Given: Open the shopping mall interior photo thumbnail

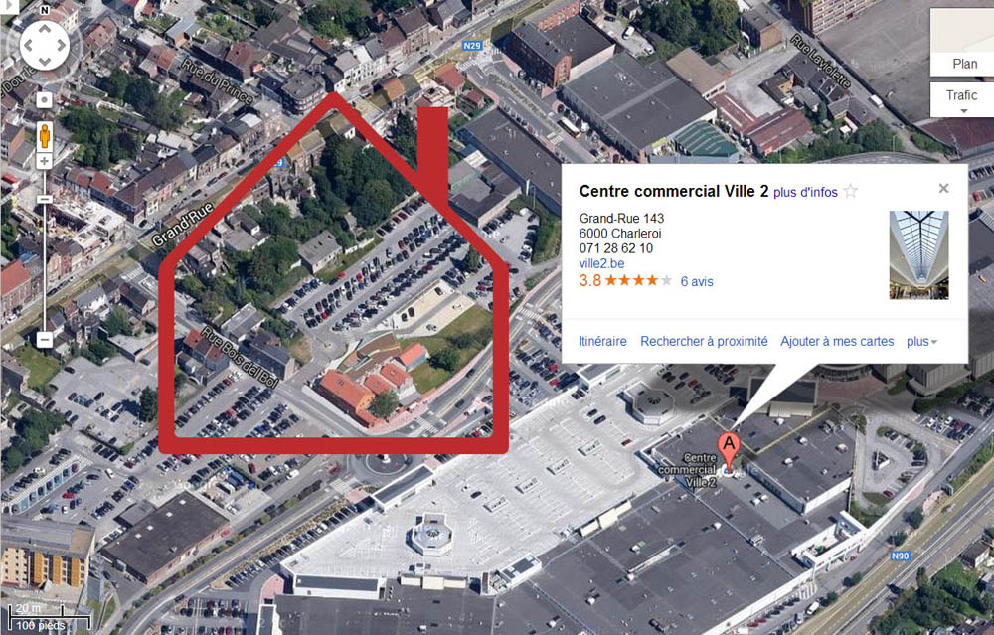Looking at the screenshot, I should pos(918,254).
